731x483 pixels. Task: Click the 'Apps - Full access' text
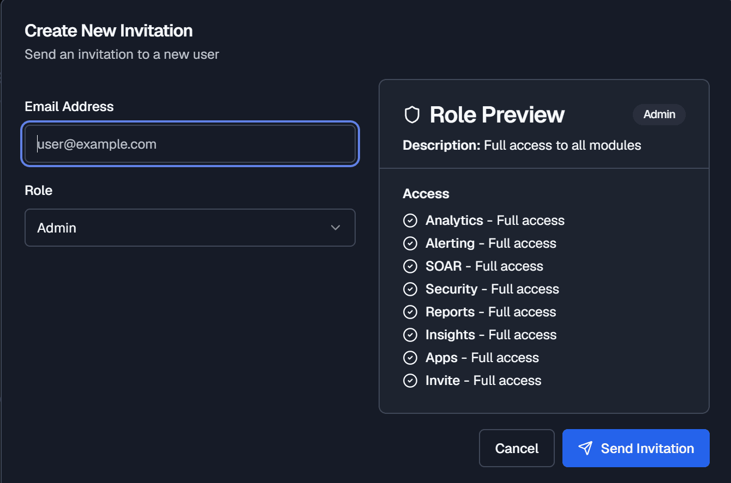pyautogui.click(x=482, y=358)
